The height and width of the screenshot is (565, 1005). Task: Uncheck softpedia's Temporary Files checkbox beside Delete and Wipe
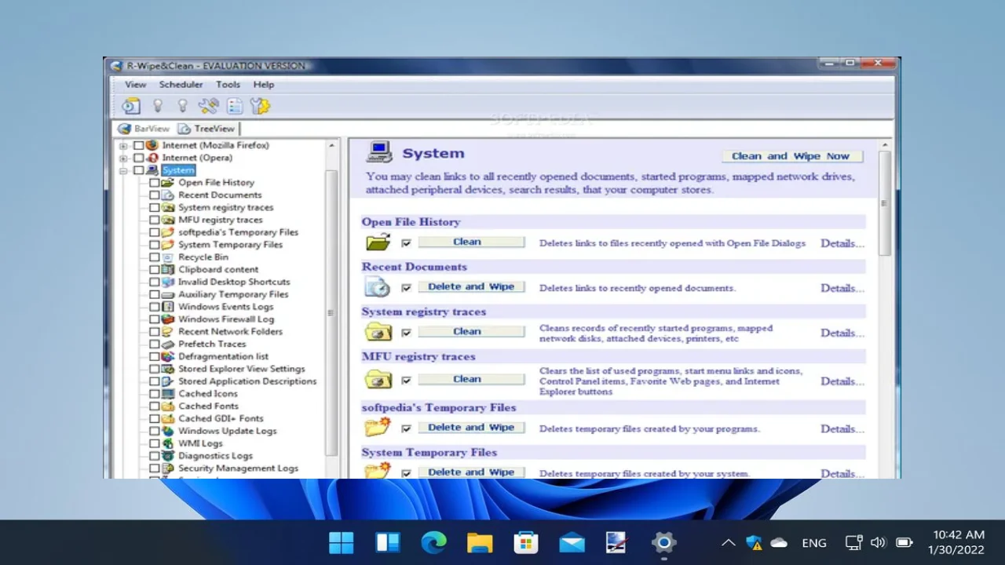[x=406, y=428]
